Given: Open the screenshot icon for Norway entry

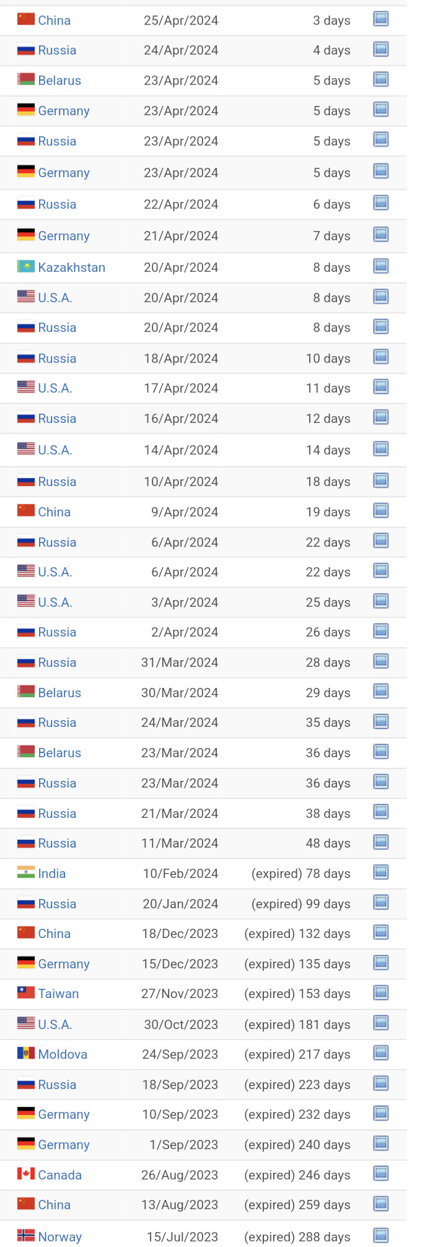Looking at the screenshot, I should (x=381, y=1235).
